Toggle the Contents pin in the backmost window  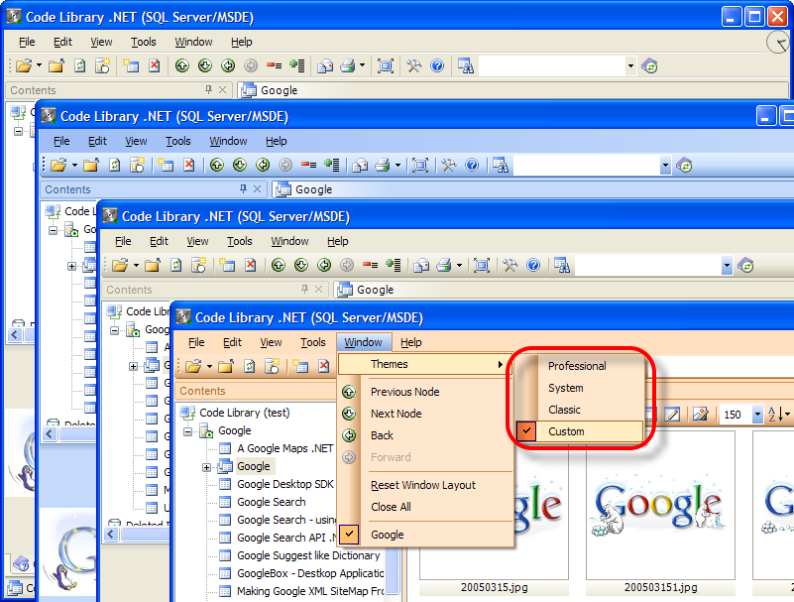(208, 89)
